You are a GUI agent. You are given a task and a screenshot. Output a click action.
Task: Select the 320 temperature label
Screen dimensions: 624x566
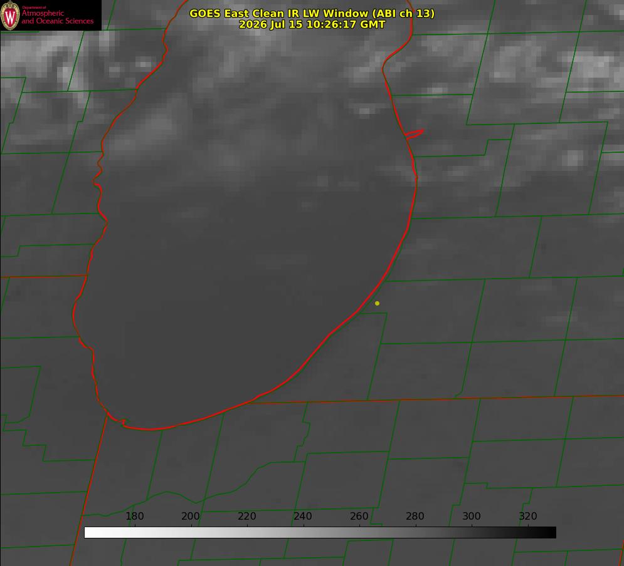pos(528,516)
